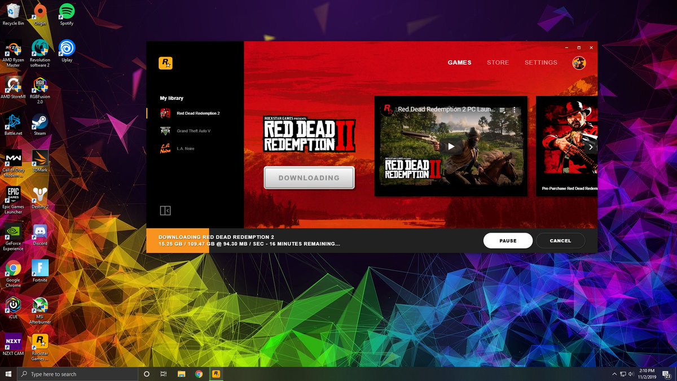Open the Spotify desktop icon
Viewport: 677px width, 381px height.
click(x=67, y=15)
